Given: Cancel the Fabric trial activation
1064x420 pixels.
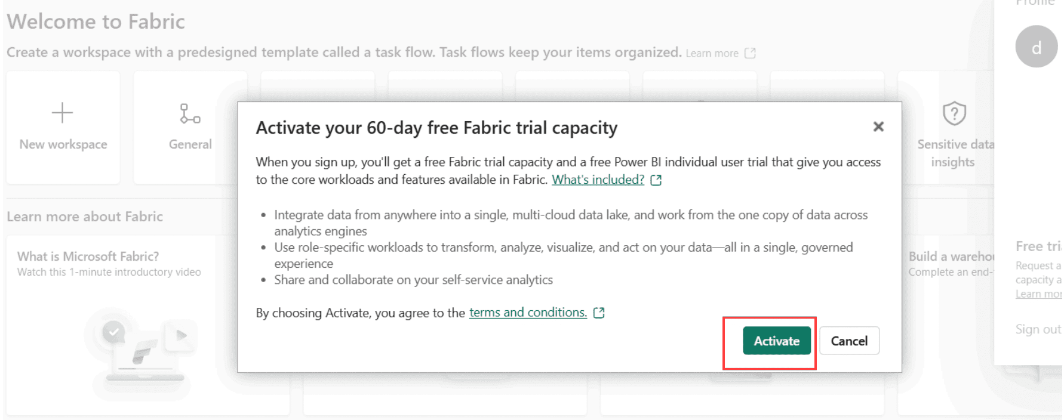Looking at the screenshot, I should pyautogui.click(x=848, y=341).
